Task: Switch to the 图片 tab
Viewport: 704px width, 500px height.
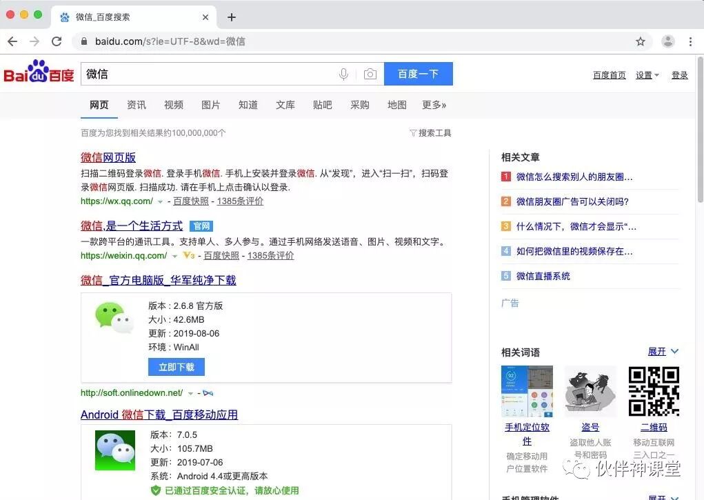Action: pyautogui.click(x=210, y=105)
